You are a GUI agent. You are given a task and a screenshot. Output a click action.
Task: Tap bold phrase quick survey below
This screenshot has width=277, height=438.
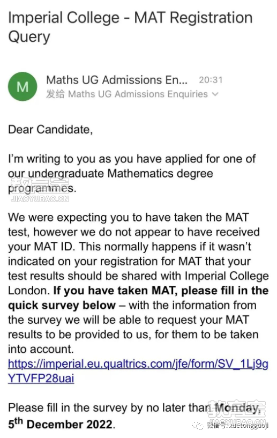tap(62, 305)
